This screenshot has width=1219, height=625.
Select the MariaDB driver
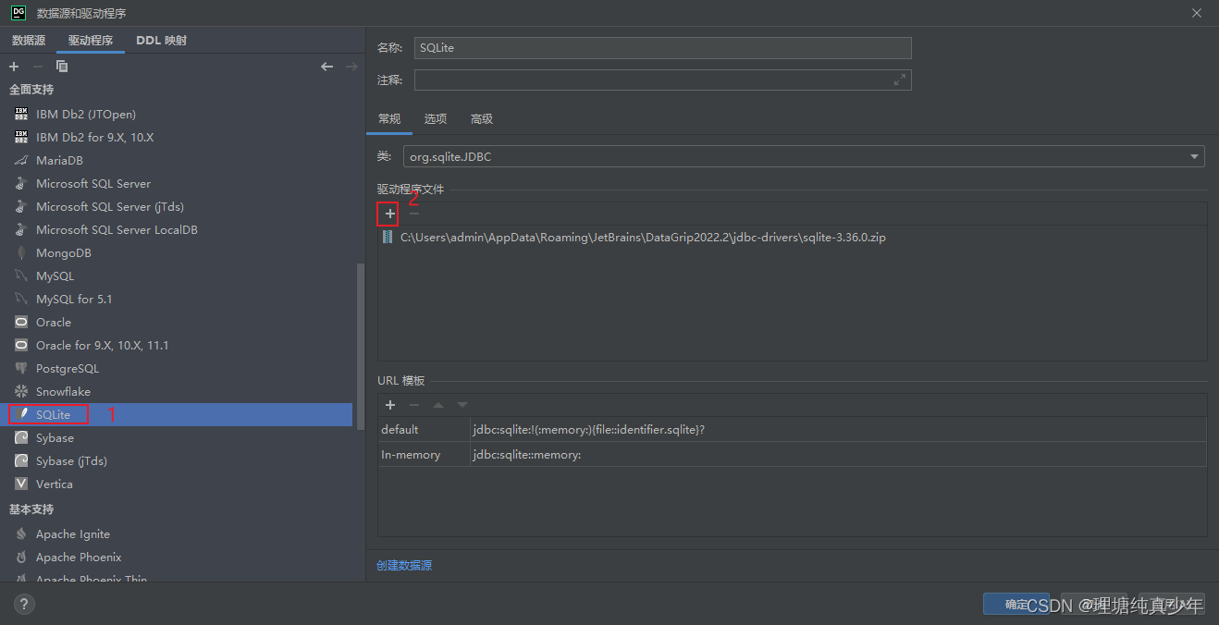tap(59, 160)
